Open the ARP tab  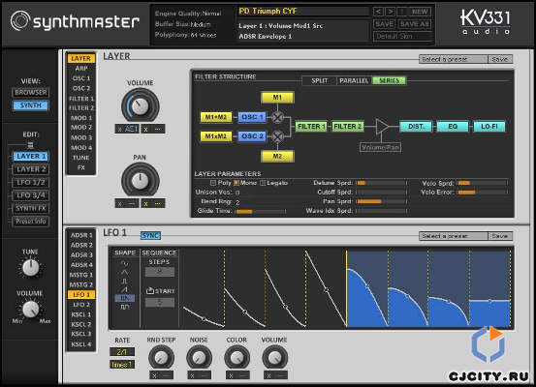(81, 69)
